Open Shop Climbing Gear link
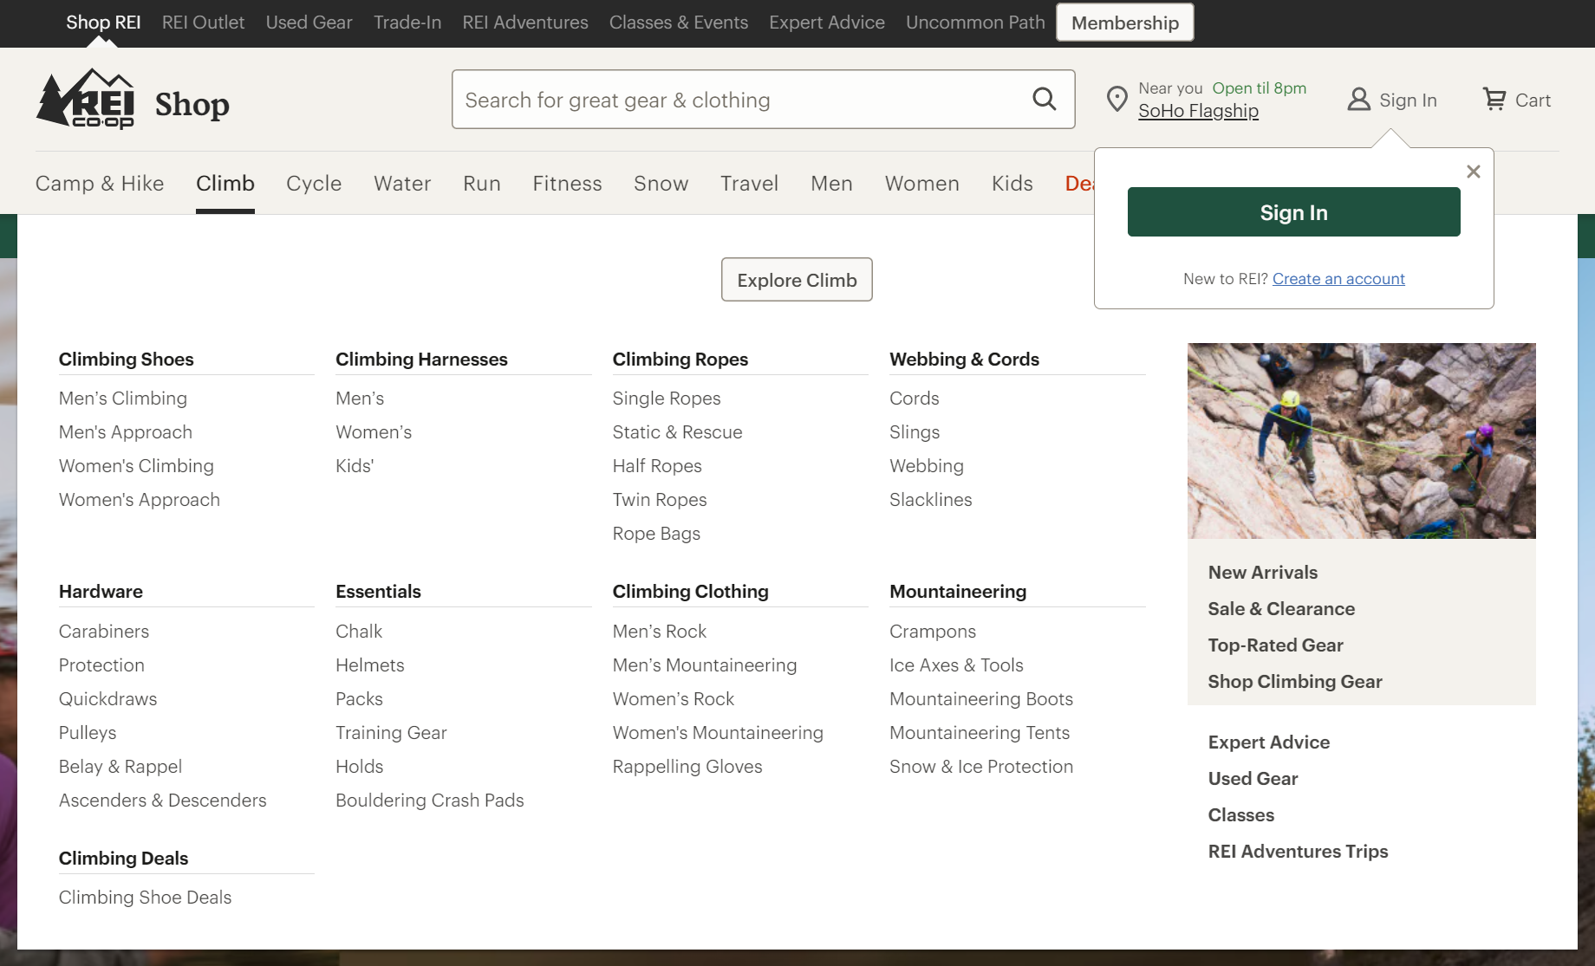 point(1295,682)
